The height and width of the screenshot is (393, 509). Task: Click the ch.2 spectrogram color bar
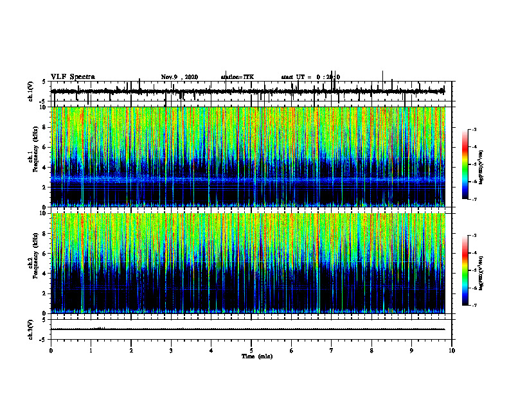pos(465,270)
